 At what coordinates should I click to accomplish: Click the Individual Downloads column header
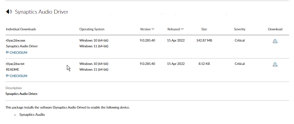(21, 29)
